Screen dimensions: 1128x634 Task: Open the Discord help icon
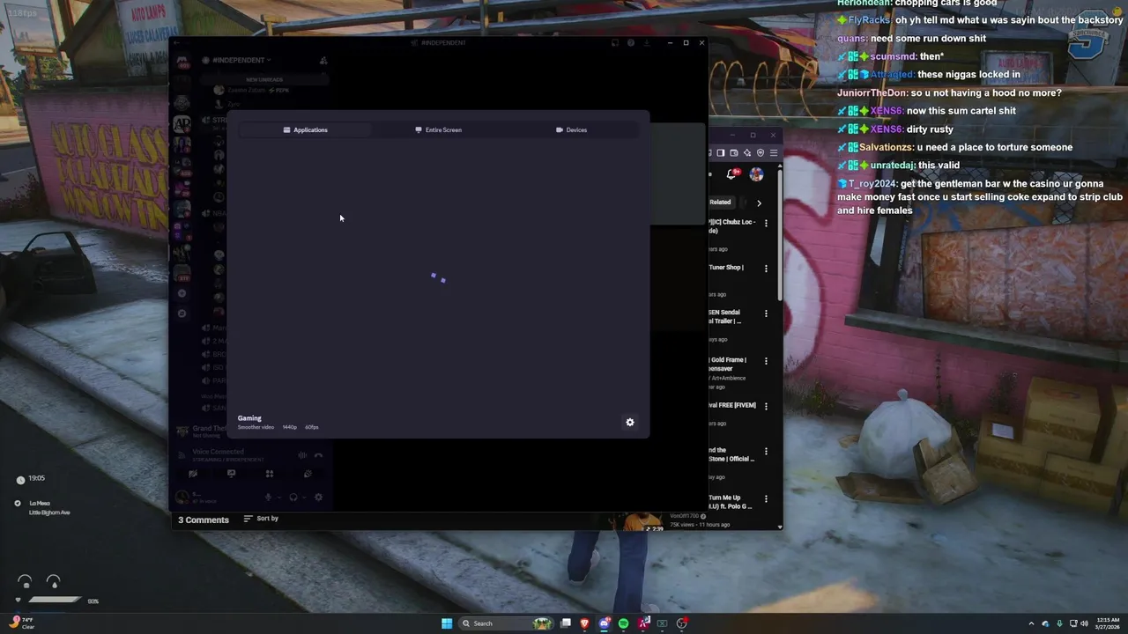pyautogui.click(x=630, y=42)
